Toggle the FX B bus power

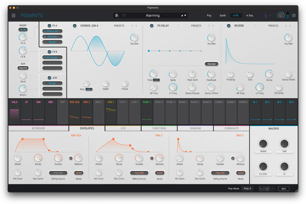(49, 52)
